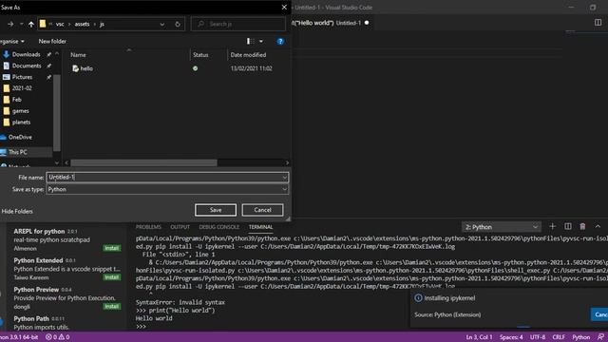
Task: Open the recent locations dropdown arrow
Action: pos(21,24)
